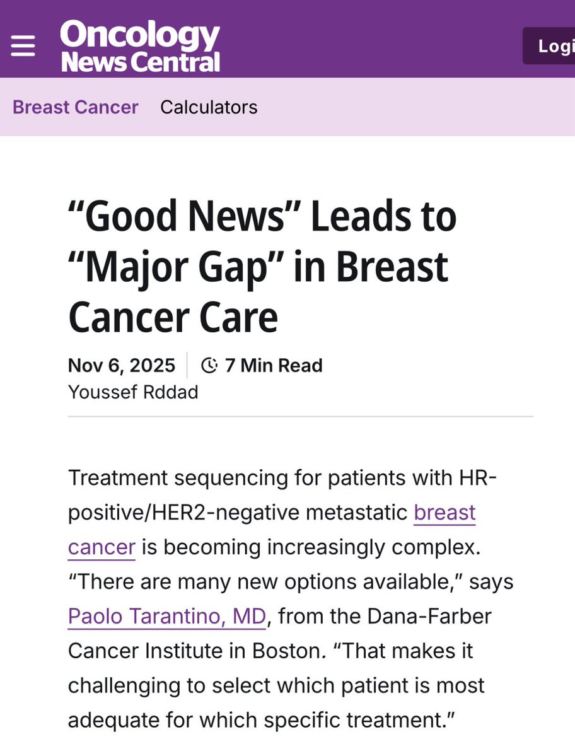This screenshot has width=575, height=756.
Task: Click the "7 Min Read" label
Action: click(274, 366)
